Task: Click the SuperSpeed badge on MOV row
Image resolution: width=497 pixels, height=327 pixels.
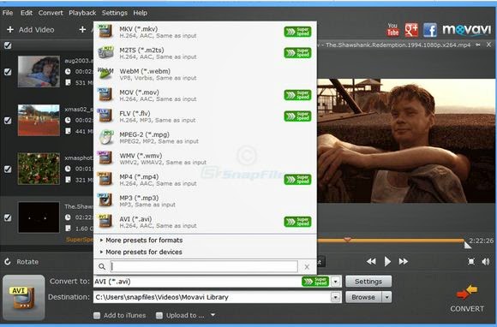Action: click(x=297, y=95)
